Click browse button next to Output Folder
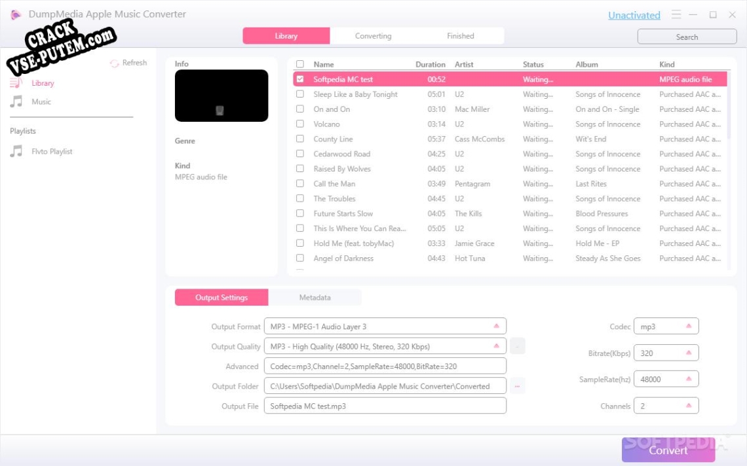 tap(518, 386)
